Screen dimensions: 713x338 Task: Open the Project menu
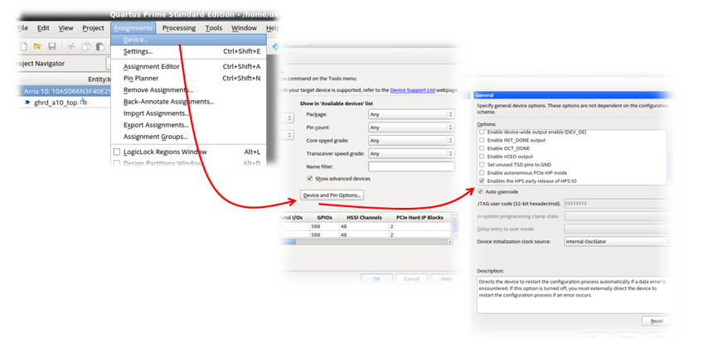(93, 28)
